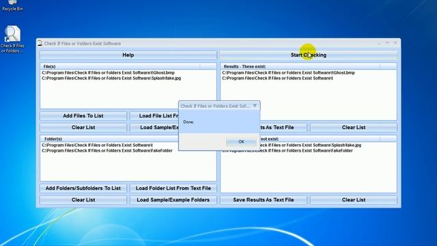Screen dimensions: 437x246
Task: Clear the Files list
Action: coord(83,128)
